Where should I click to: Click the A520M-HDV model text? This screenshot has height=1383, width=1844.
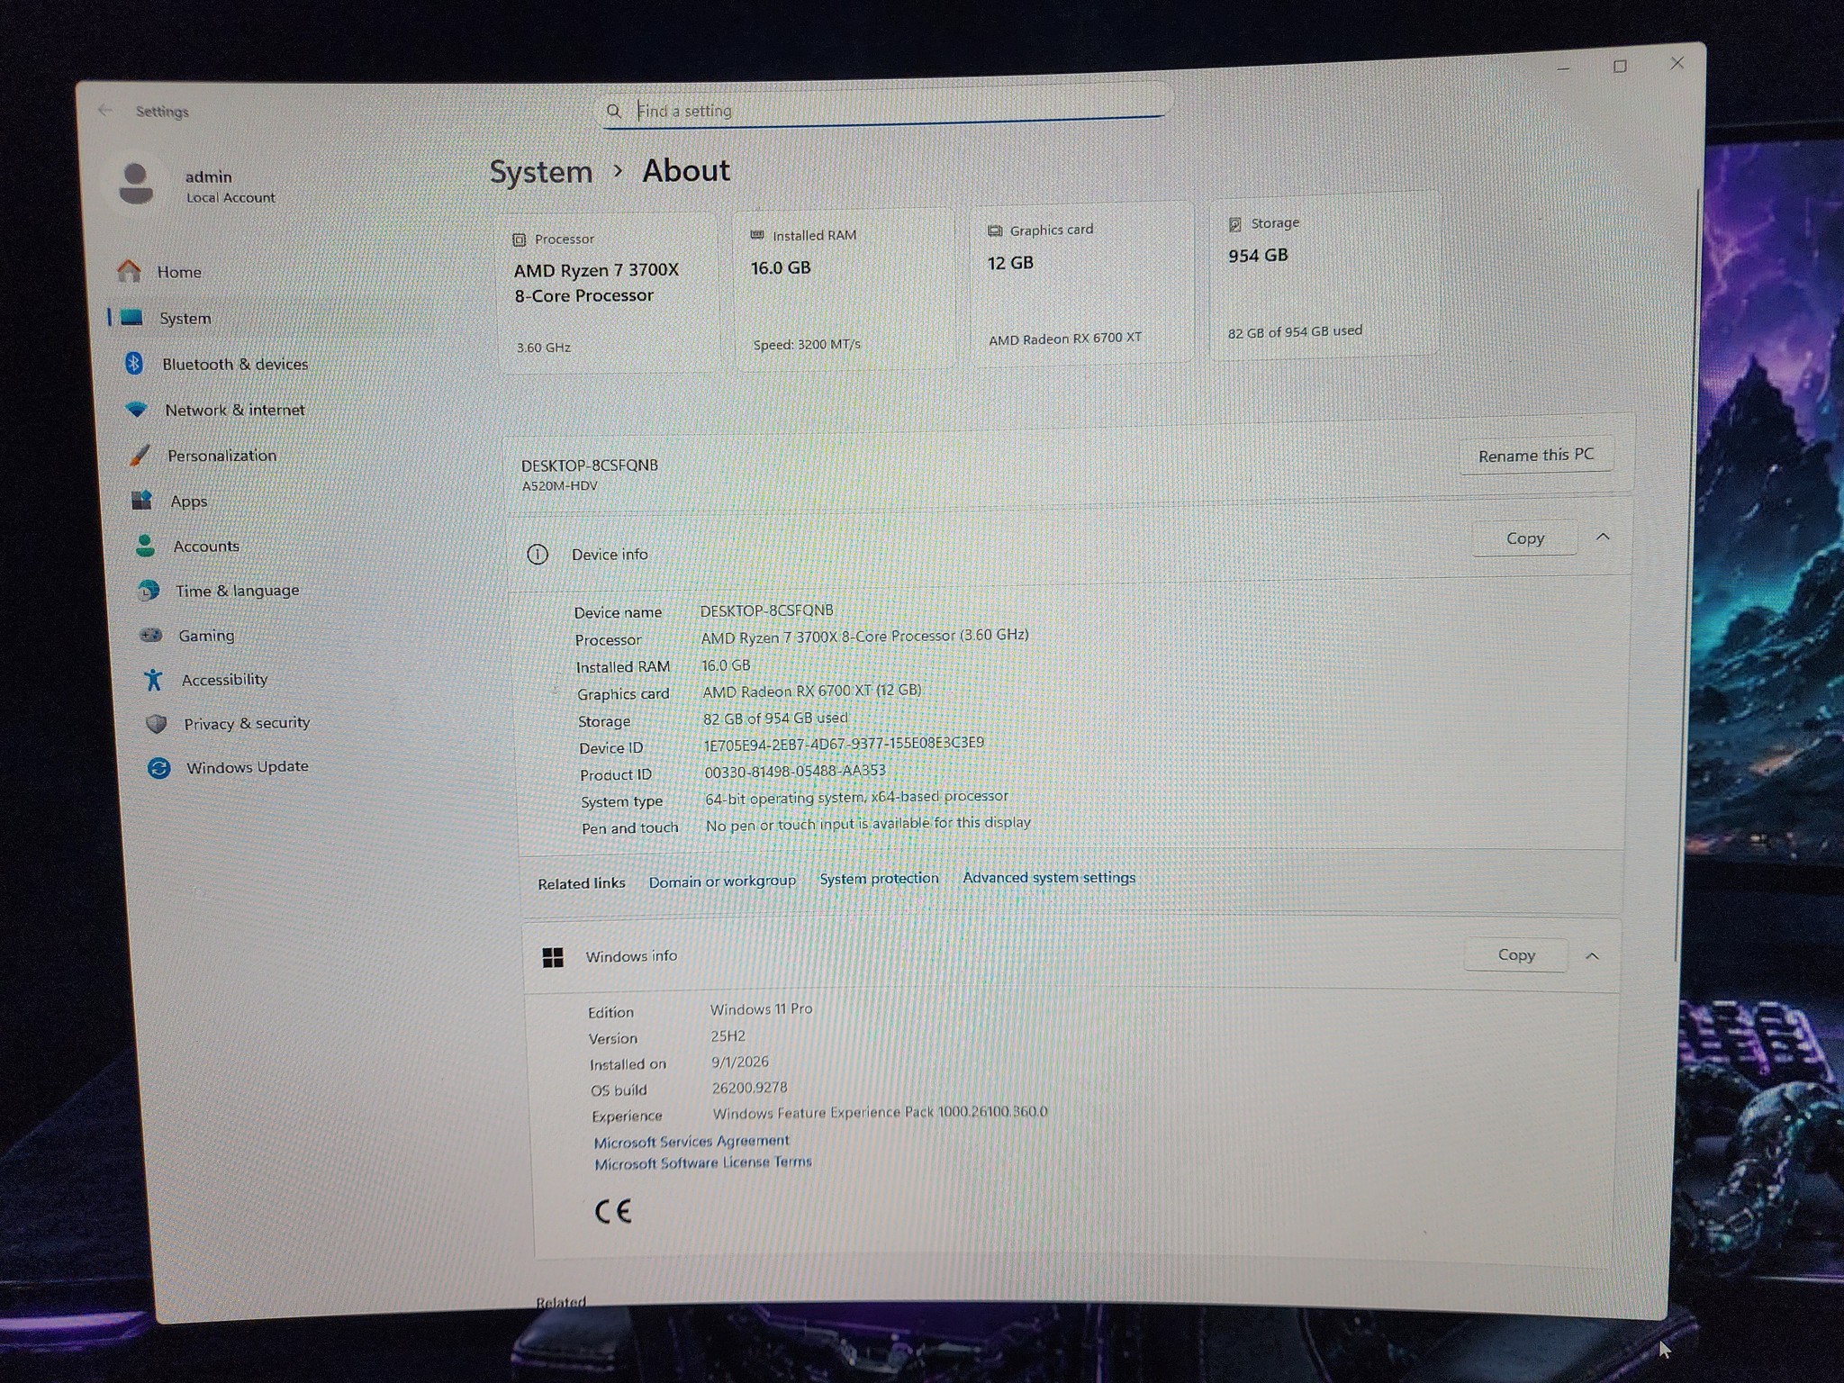coord(559,486)
